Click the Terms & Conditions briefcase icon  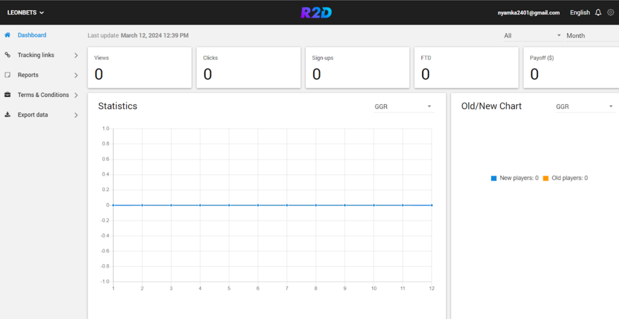[x=7, y=95]
